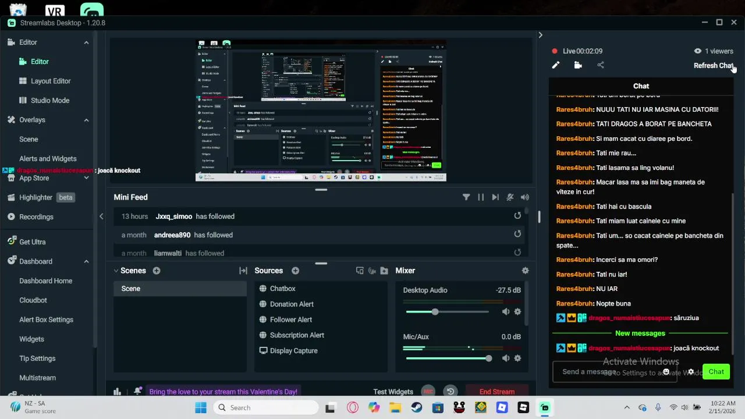Open notifications bell icon in footer
This screenshot has height=419, width=745.
click(137, 392)
